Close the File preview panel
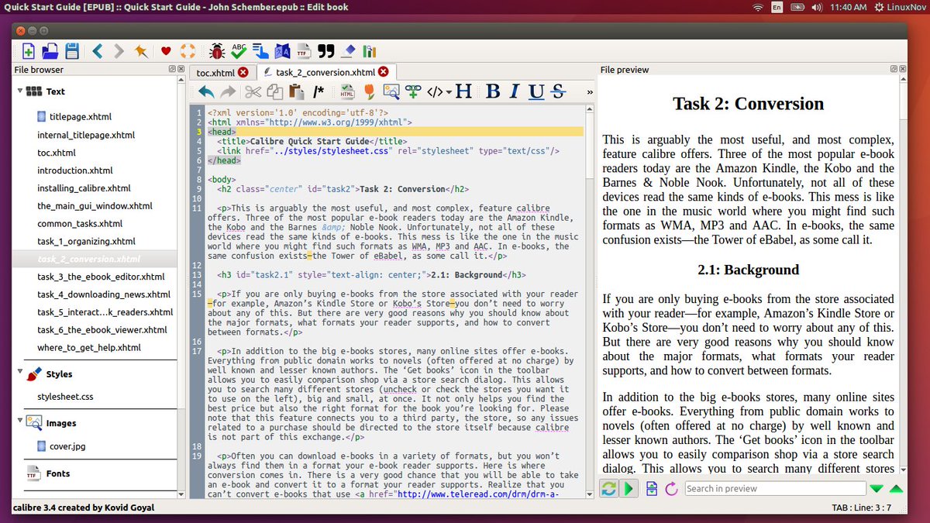Viewport: 930px width, 523px height. click(x=904, y=70)
